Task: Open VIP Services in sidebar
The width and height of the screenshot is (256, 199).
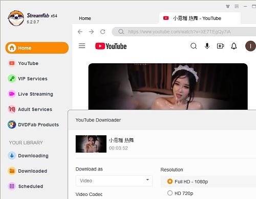Action: pos(28,79)
